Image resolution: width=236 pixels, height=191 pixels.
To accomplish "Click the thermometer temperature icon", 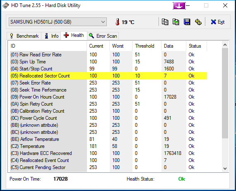I will pos(118,22).
